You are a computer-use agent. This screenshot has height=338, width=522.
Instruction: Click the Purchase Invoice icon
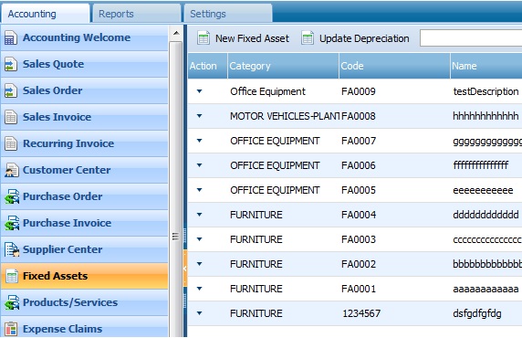click(12, 223)
